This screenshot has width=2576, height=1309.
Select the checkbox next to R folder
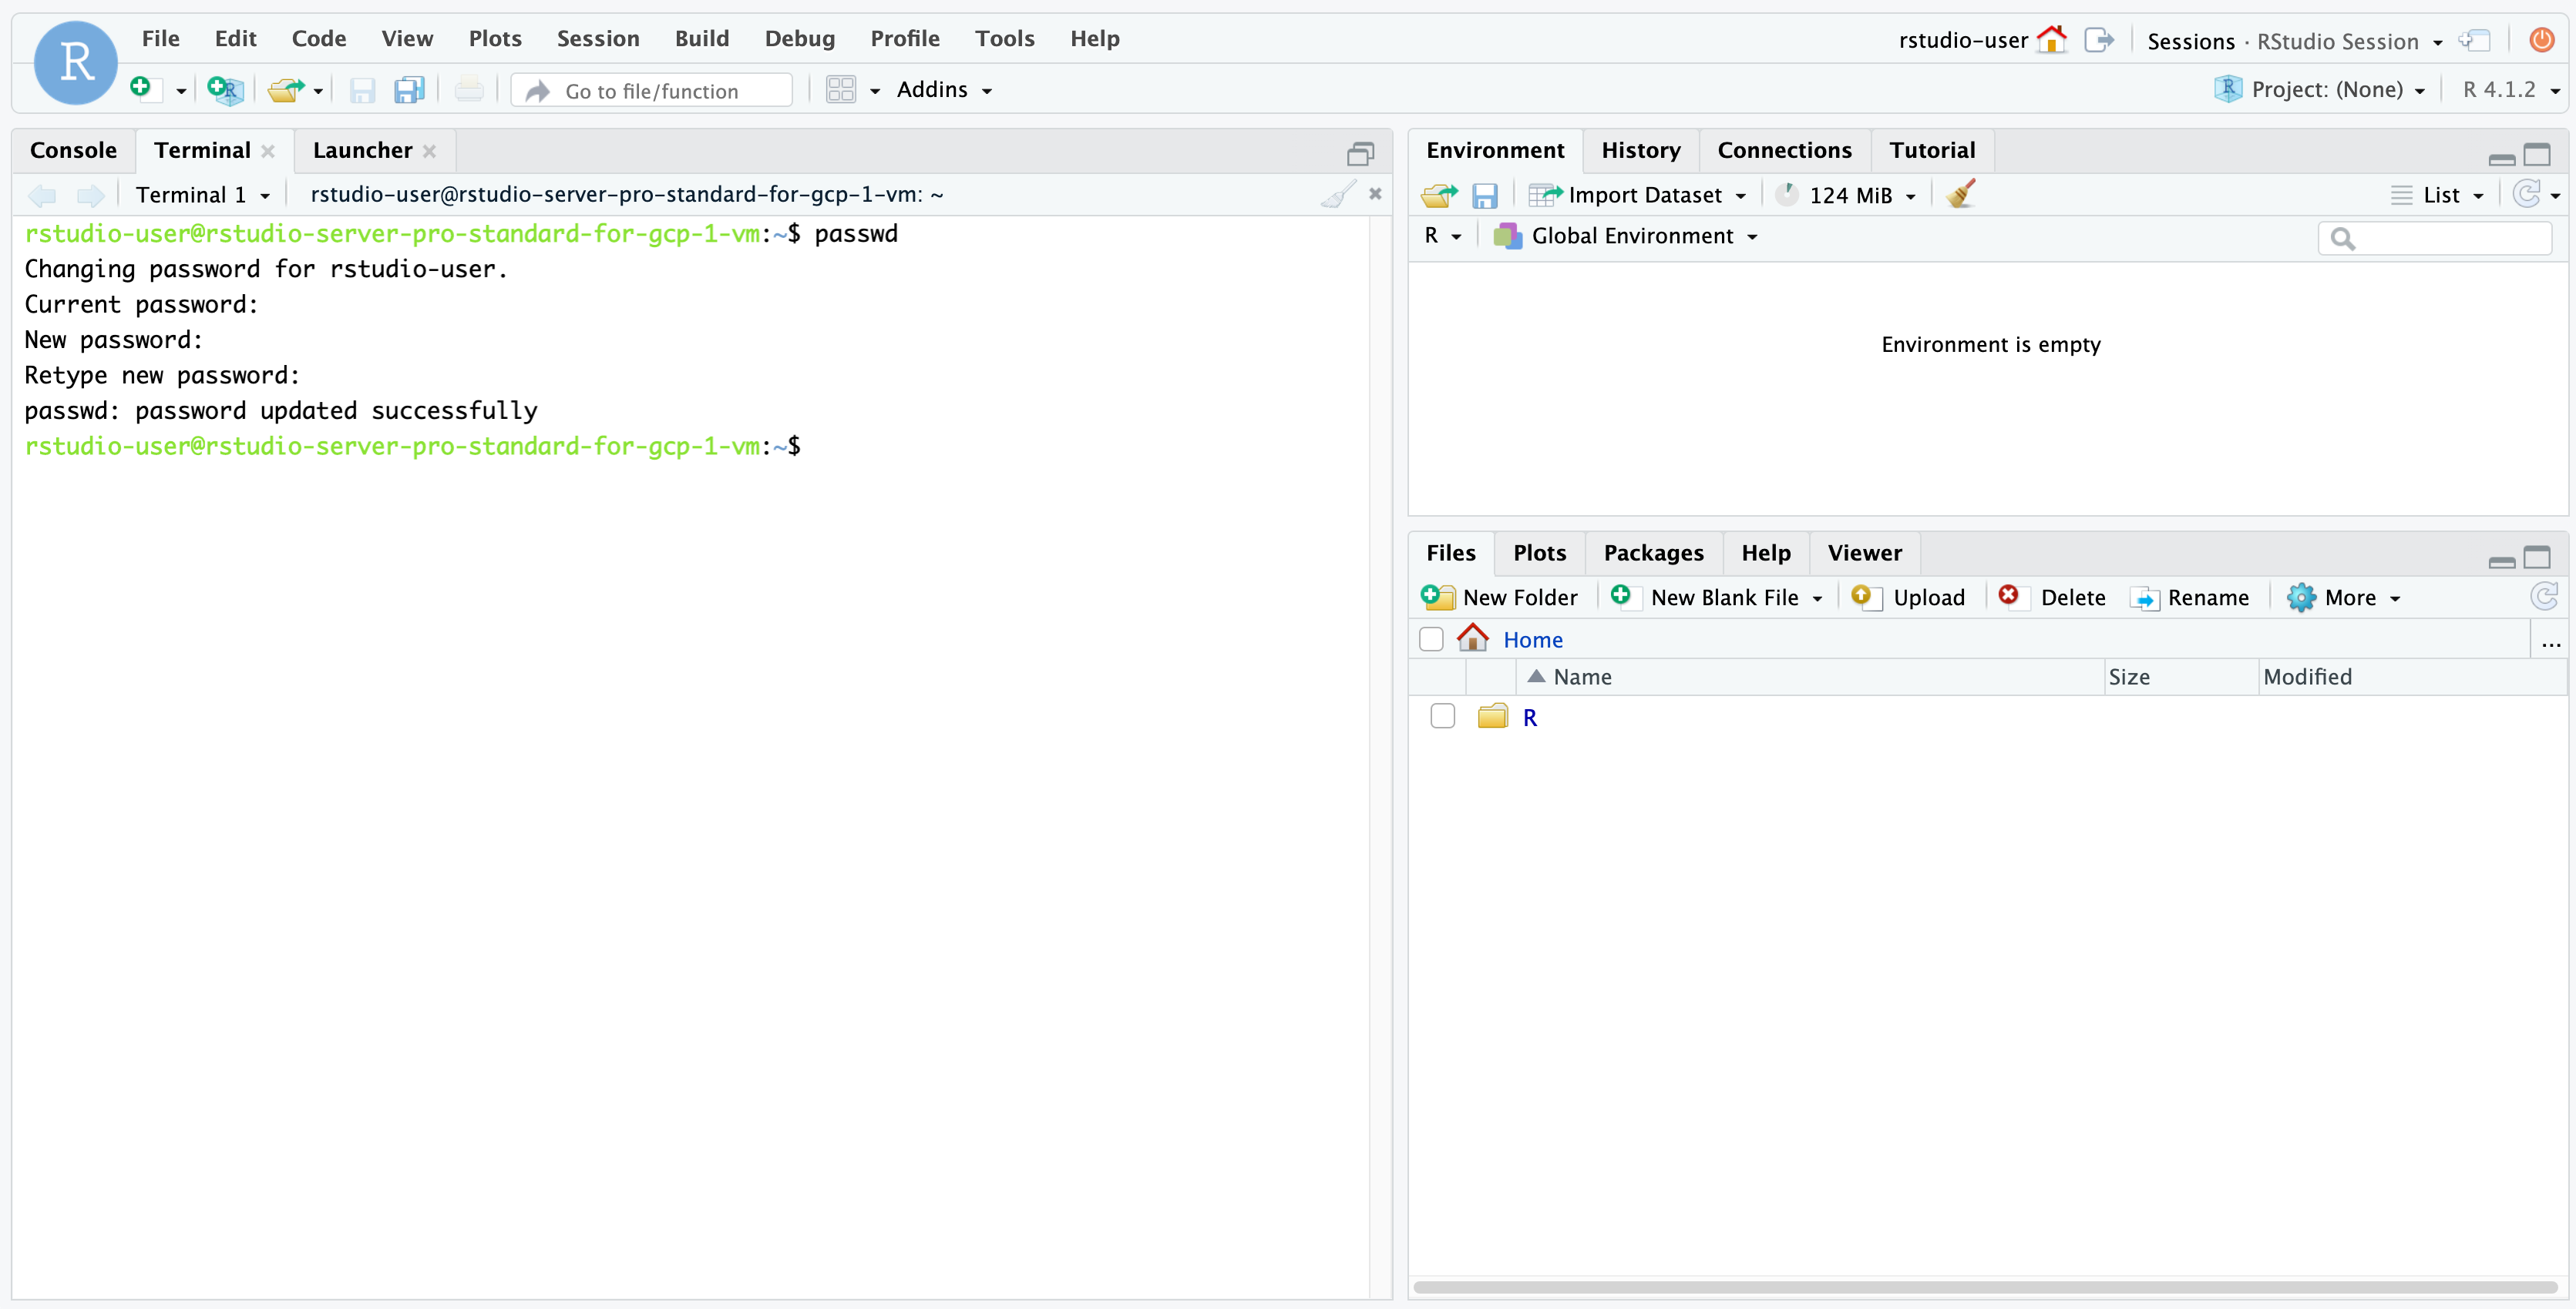(x=1440, y=716)
